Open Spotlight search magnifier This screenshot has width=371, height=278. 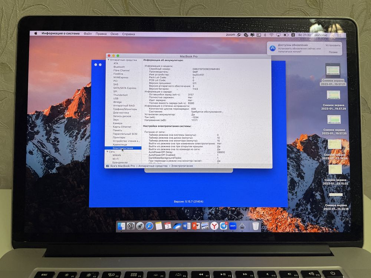pos(332,35)
